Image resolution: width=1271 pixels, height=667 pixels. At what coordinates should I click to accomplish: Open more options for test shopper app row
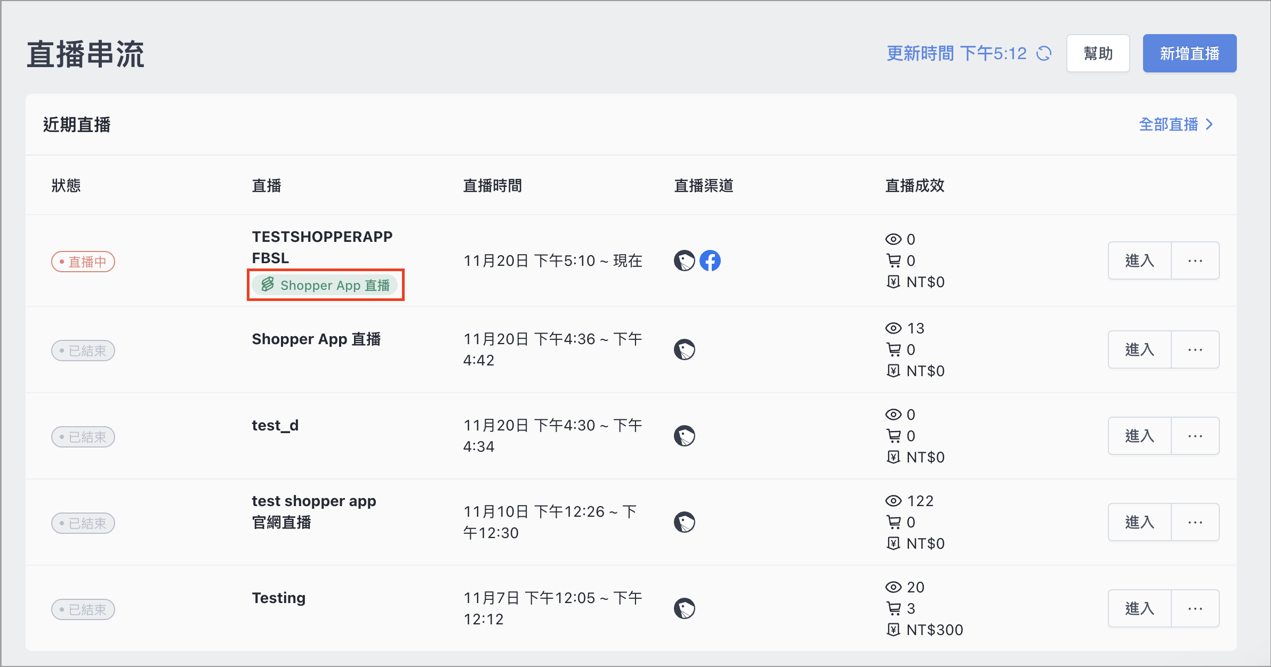[1195, 522]
